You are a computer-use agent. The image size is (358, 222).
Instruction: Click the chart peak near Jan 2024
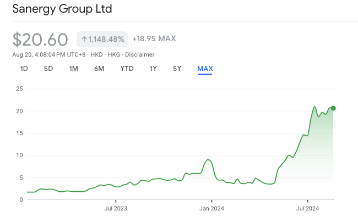(x=208, y=159)
